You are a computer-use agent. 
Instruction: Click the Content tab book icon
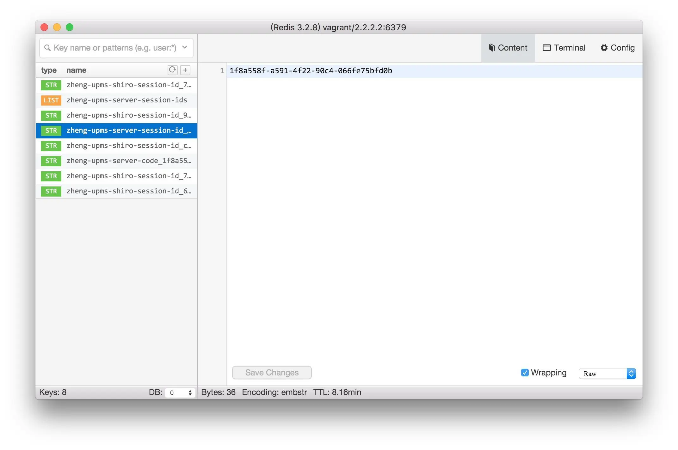pos(492,48)
